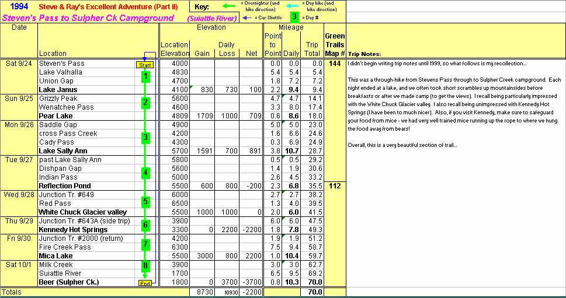Select the Day 6 green marker
This screenshot has height=298, width=566.
coord(145,225)
